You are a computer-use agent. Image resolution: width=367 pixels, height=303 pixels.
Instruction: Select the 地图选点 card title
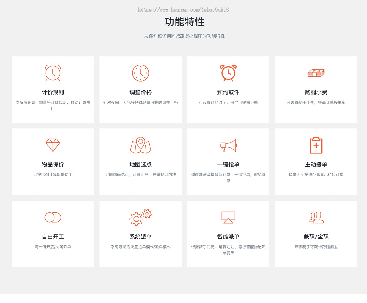pos(140,164)
